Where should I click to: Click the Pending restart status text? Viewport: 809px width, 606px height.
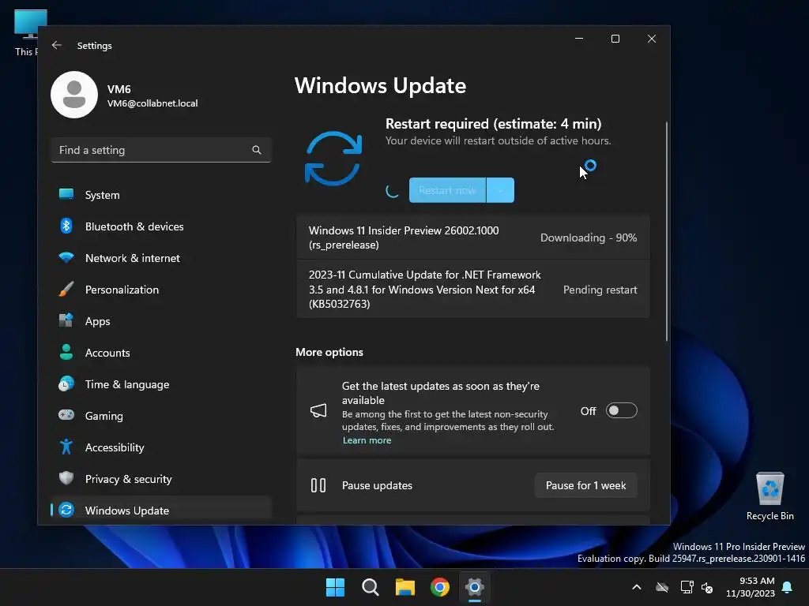(x=600, y=290)
